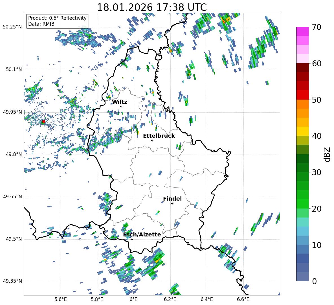Click the Ettelbruck station cross marker
The image size is (334, 305).
coord(152,141)
